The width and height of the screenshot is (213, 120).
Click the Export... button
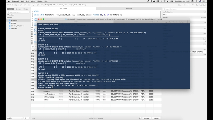pos(156,118)
